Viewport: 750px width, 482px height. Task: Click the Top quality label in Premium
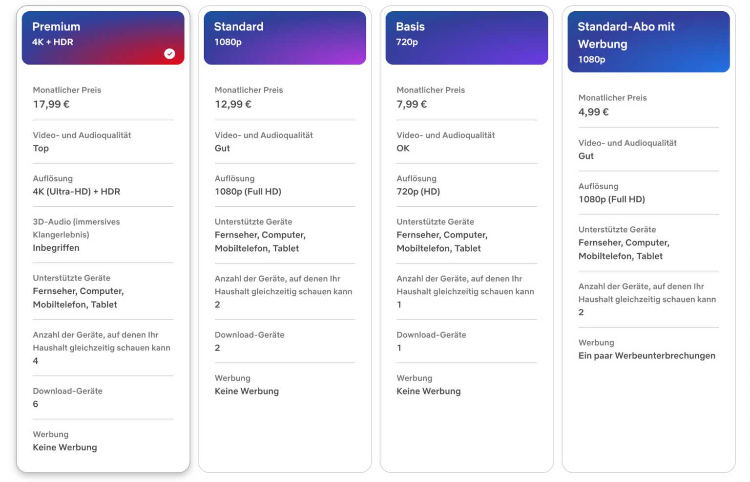tap(41, 148)
